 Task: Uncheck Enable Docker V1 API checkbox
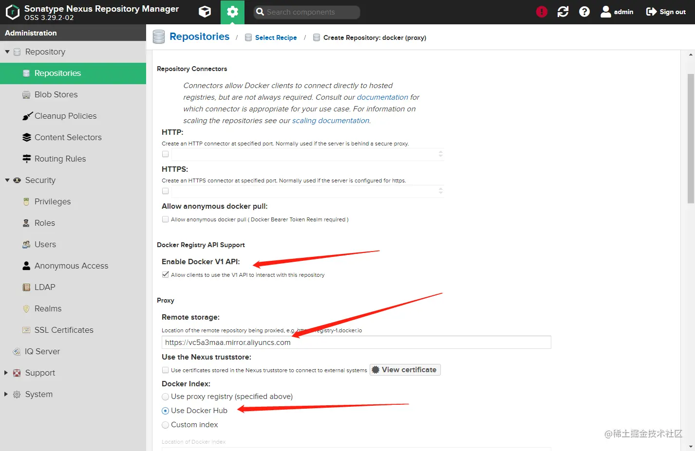pos(166,275)
